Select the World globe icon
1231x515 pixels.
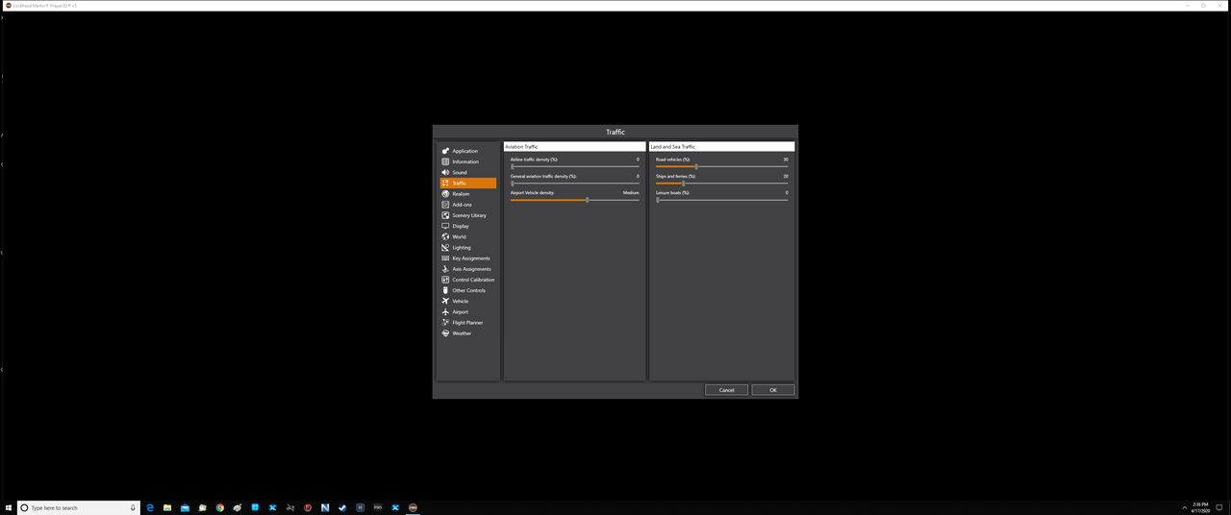pyautogui.click(x=445, y=236)
